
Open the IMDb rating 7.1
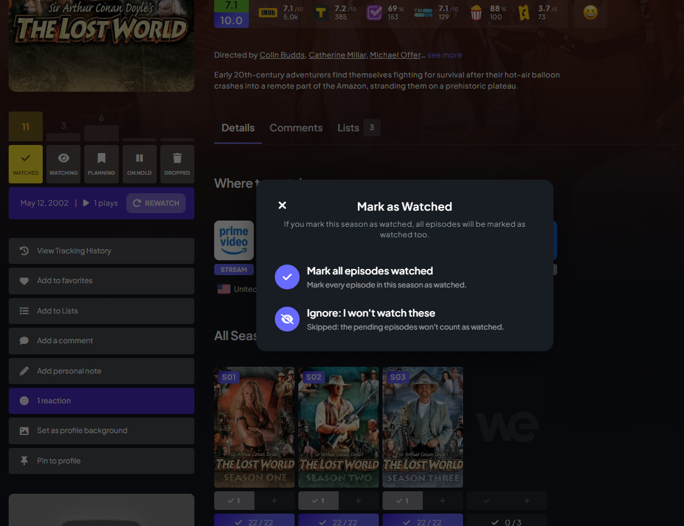point(281,12)
